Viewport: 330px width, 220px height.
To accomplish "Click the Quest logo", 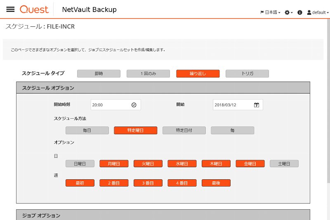I will tap(34, 9).
